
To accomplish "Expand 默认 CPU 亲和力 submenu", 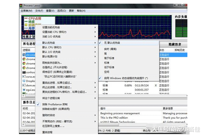I will [67, 47].
